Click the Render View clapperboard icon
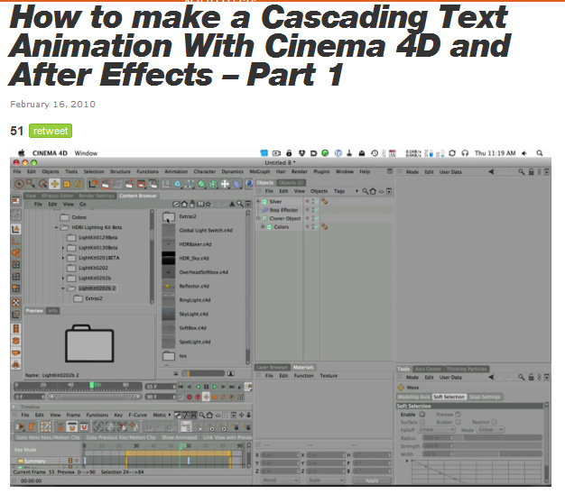565x494 pixels. click(x=106, y=184)
